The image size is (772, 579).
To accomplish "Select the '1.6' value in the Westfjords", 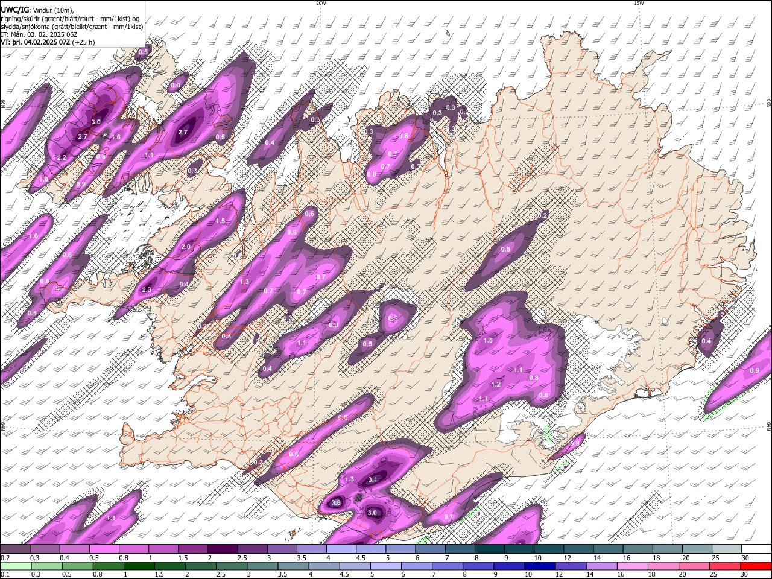I will 116,138.
